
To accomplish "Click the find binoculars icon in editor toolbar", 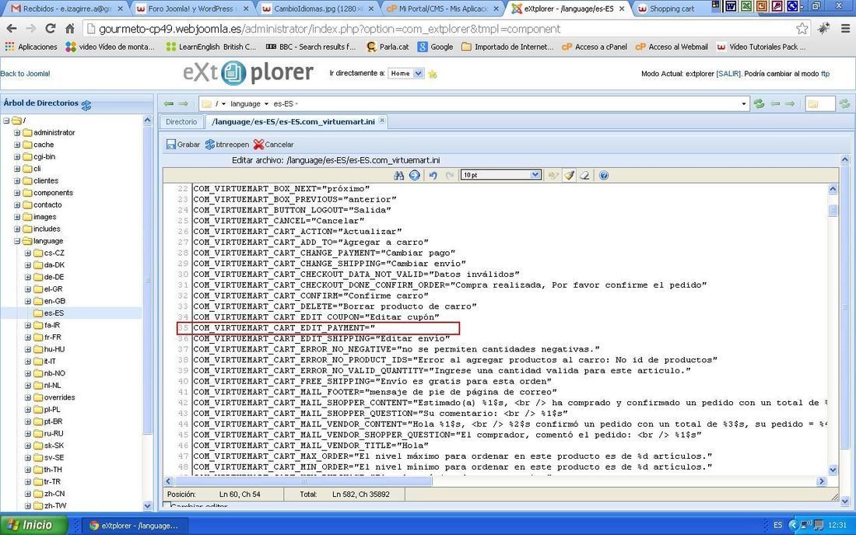I will click(399, 175).
